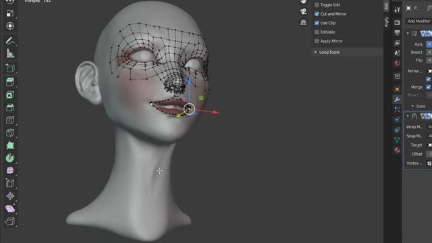The height and width of the screenshot is (243, 432).
Task: Toggle the checkbox above Merge
Action: point(429,79)
